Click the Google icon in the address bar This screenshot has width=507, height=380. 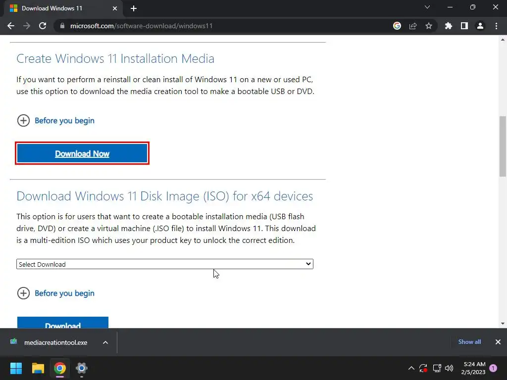pos(397,26)
